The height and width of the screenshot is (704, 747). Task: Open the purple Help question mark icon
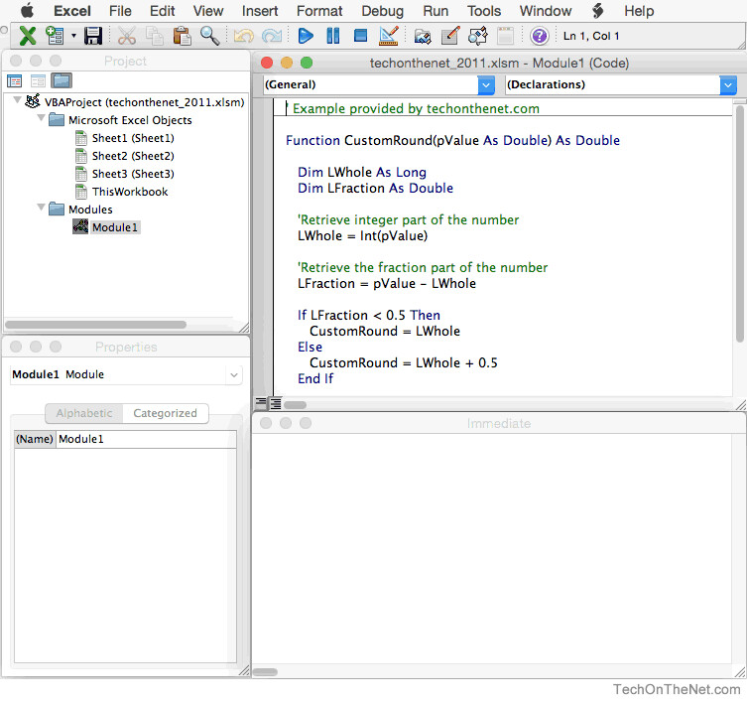pos(539,37)
